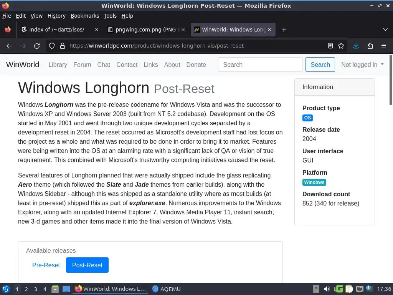393x295 pixels.
Task: Click the blue-outlined Search button
Action: click(x=320, y=65)
